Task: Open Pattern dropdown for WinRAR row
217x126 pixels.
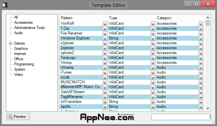Action: pyautogui.click(x=105, y=24)
